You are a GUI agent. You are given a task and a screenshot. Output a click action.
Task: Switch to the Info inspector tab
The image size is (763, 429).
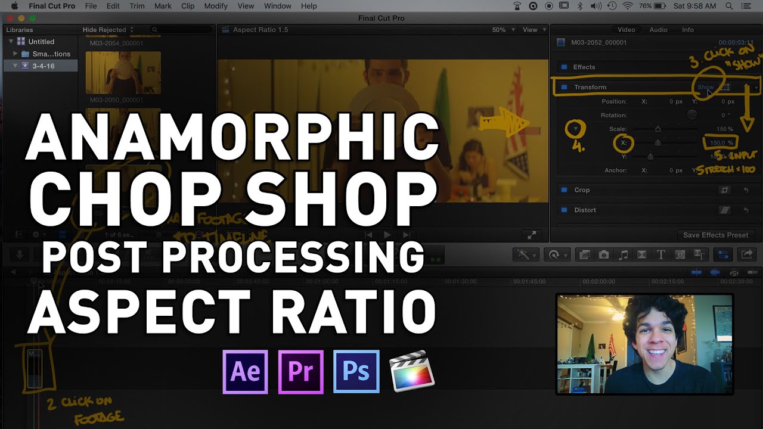point(688,30)
